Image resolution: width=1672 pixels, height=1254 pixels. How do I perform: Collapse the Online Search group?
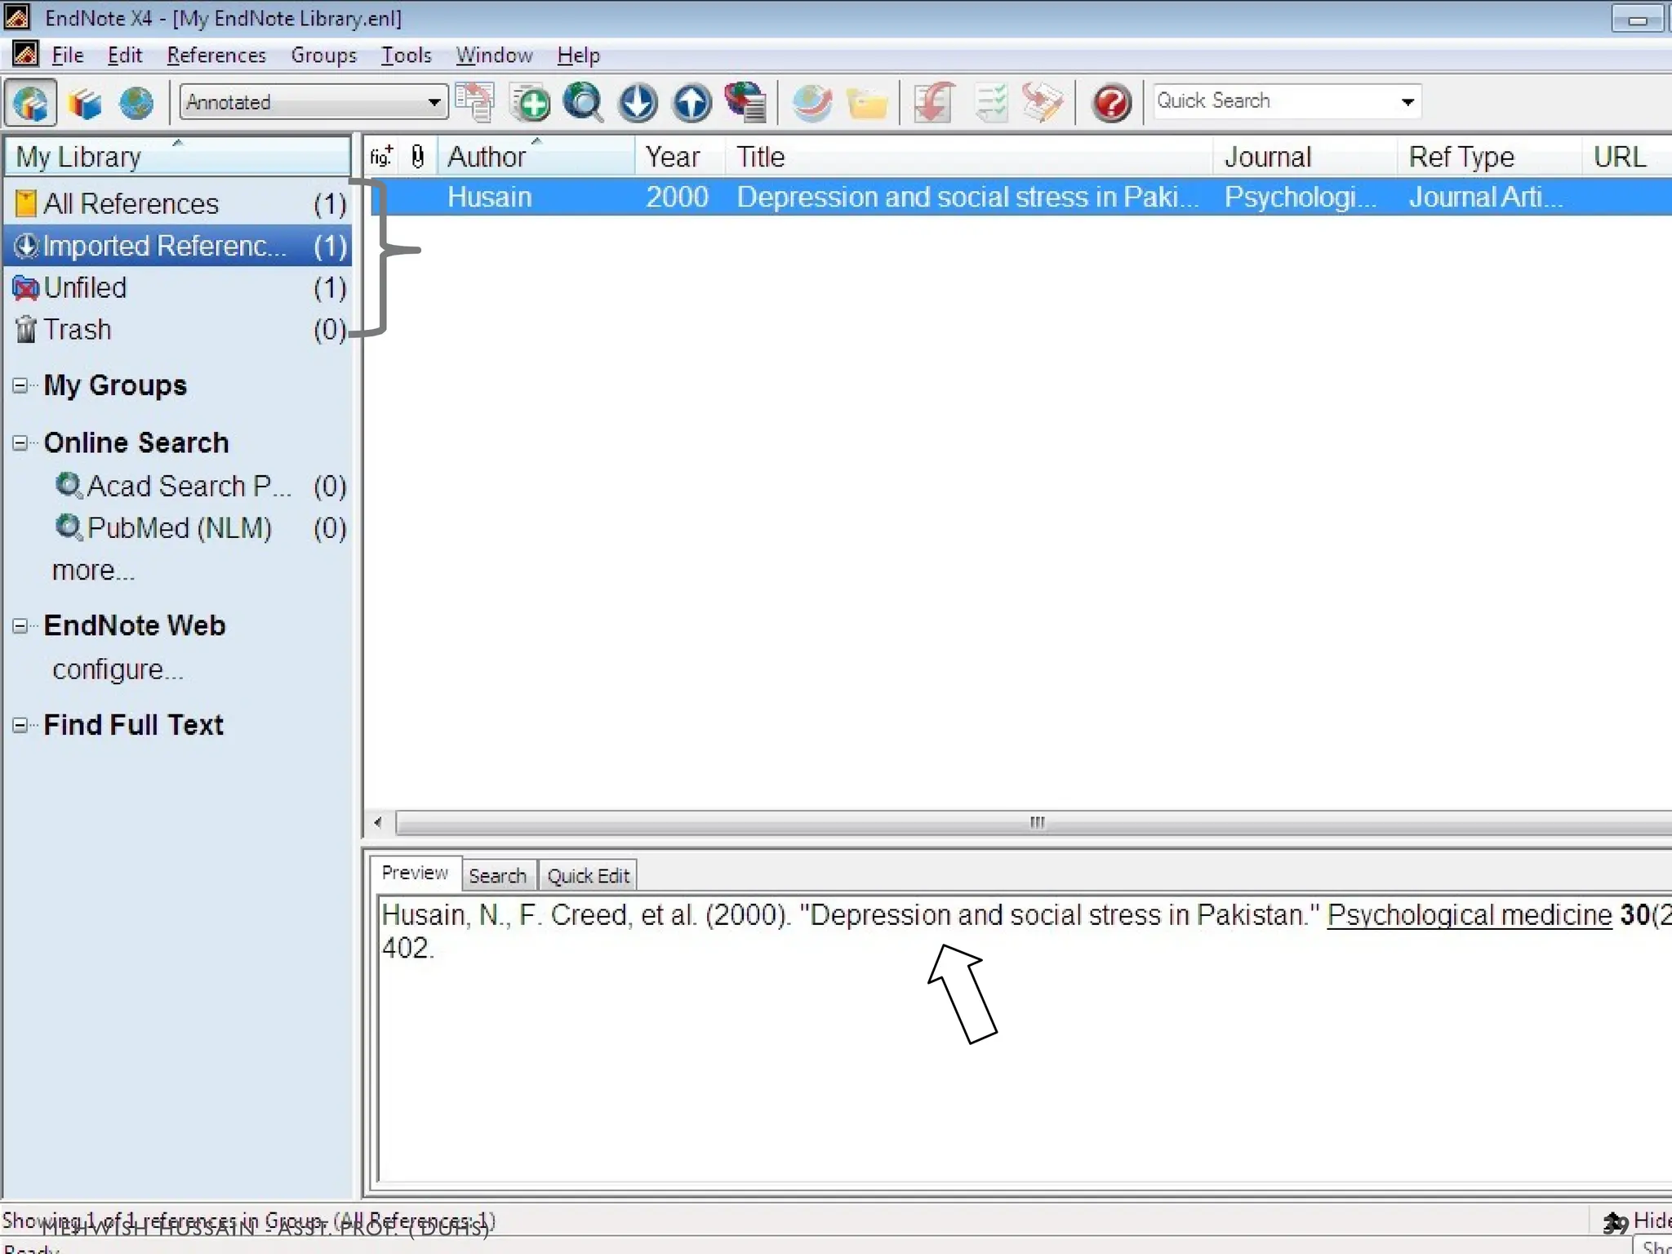tap(20, 443)
